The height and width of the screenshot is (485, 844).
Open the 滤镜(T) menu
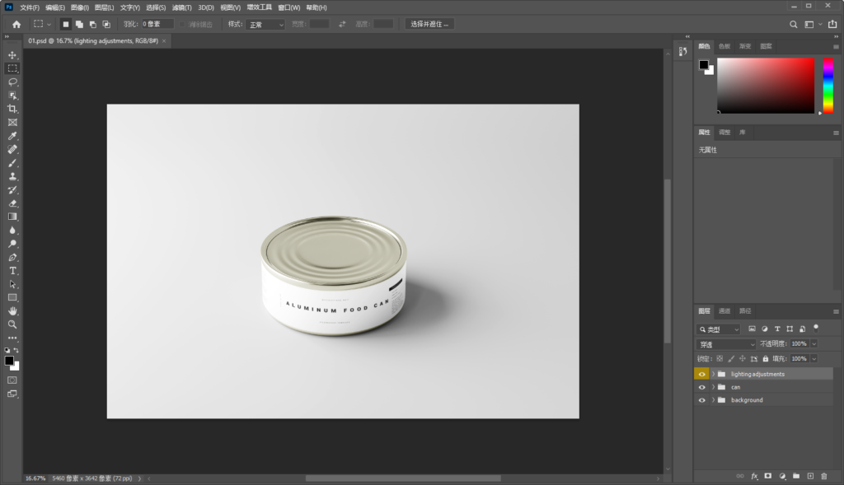(x=181, y=7)
